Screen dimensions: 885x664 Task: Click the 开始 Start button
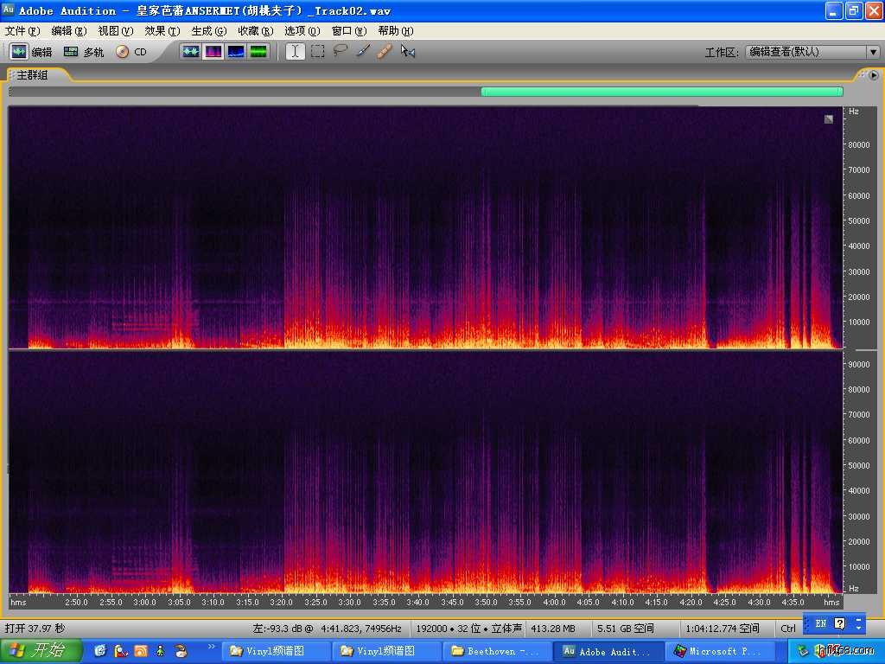tap(41, 650)
